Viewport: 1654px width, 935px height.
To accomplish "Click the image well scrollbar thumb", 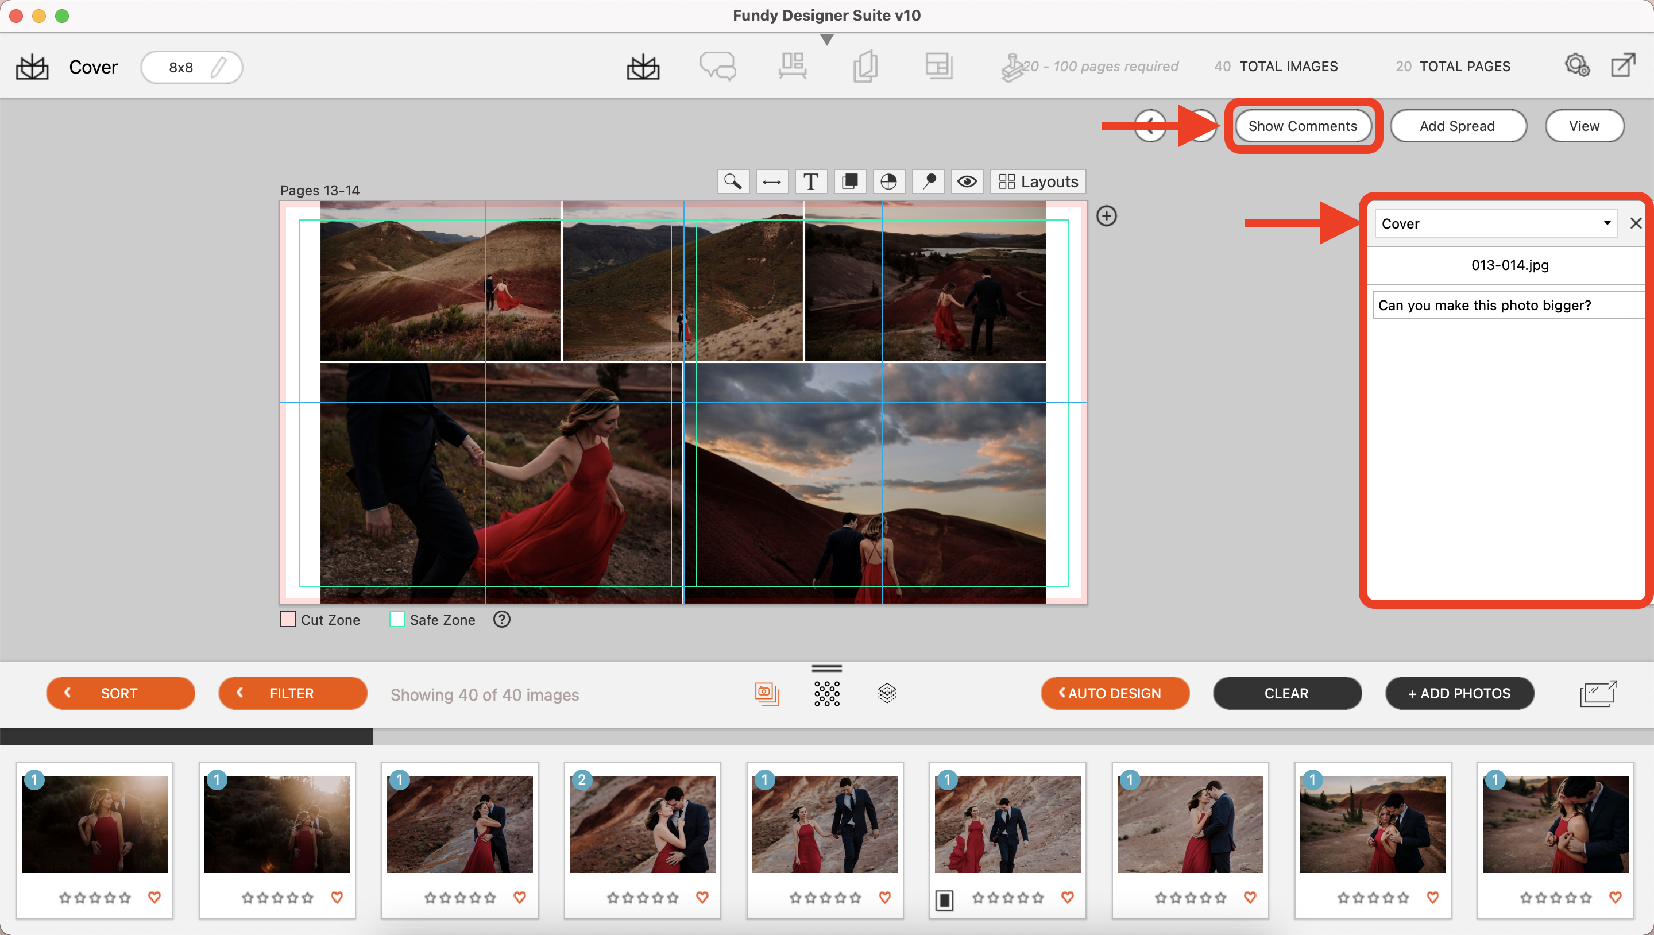I will 186,736.
